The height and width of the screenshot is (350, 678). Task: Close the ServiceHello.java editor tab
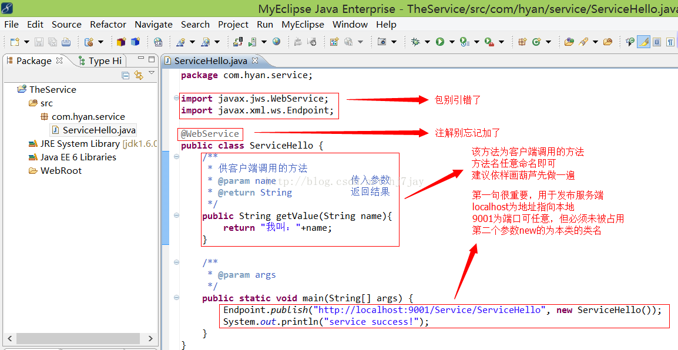[254, 60]
